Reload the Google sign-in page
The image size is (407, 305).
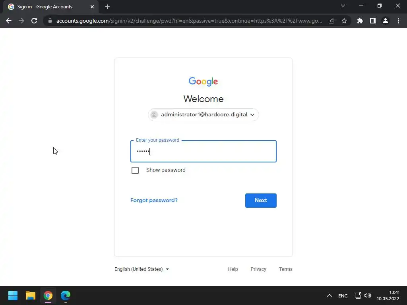34,21
